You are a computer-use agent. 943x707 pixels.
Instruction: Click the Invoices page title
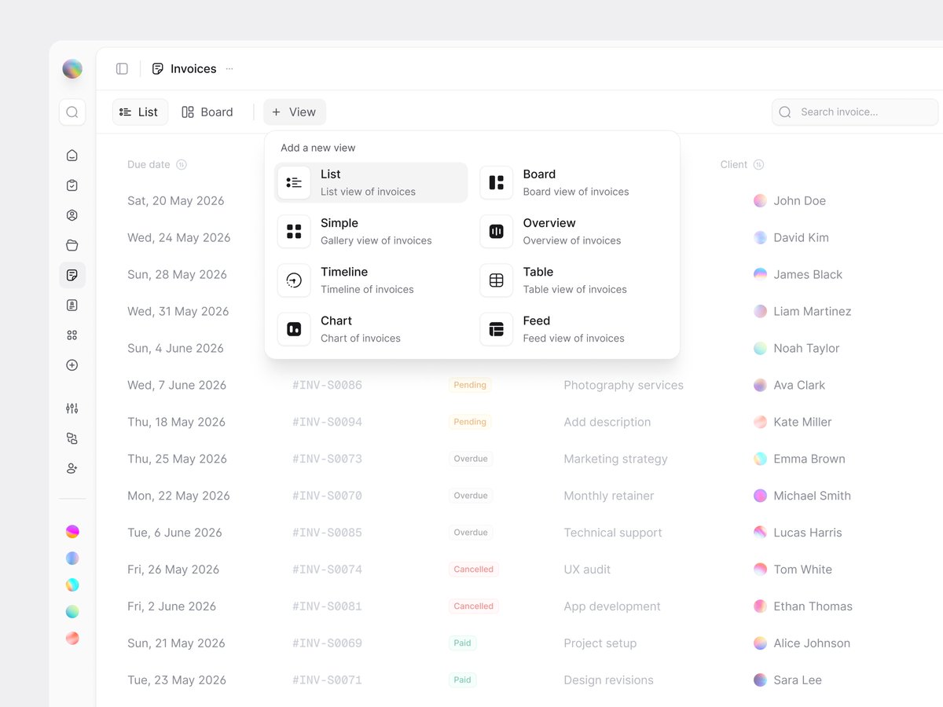[x=193, y=69]
